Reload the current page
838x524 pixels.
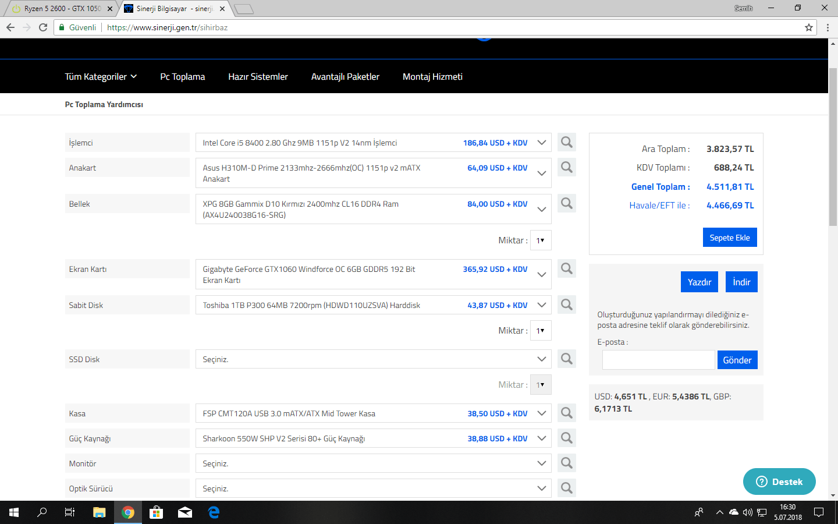pos(43,27)
